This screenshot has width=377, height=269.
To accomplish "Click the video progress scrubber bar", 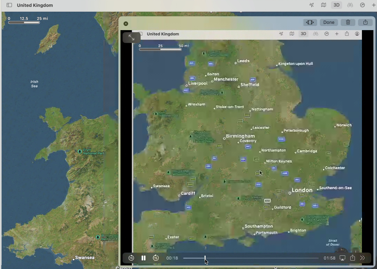I will pos(251,258).
